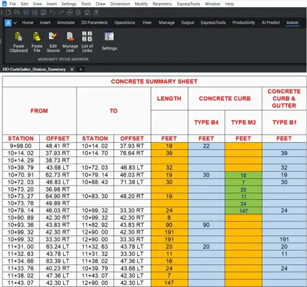Click the Undo arrow in quick toolbar
Viewport: 307px width, 287px height.
[x=52, y=12]
